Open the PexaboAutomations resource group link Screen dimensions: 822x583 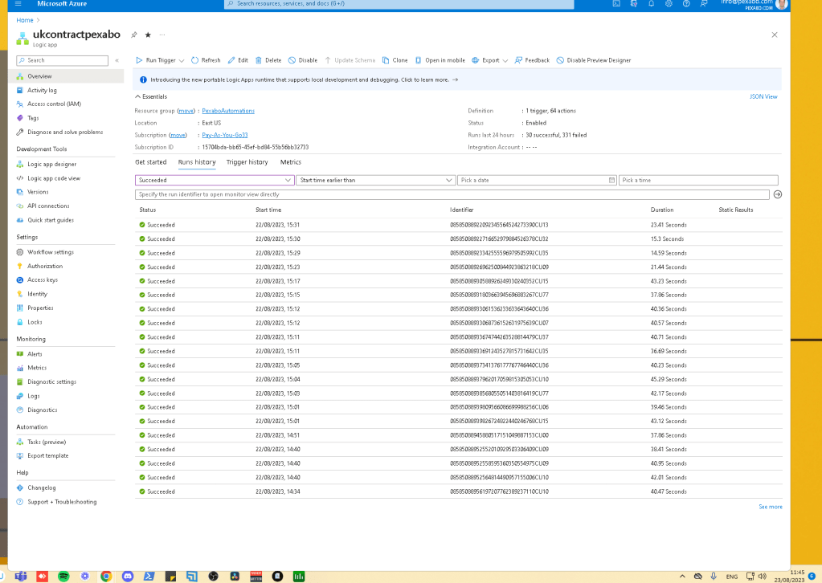pyautogui.click(x=228, y=111)
